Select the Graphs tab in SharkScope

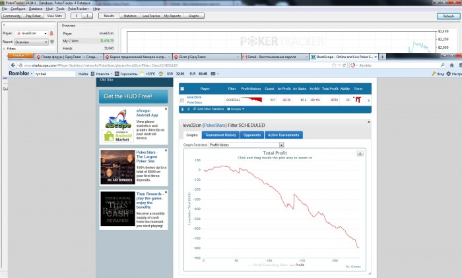[x=192, y=135]
